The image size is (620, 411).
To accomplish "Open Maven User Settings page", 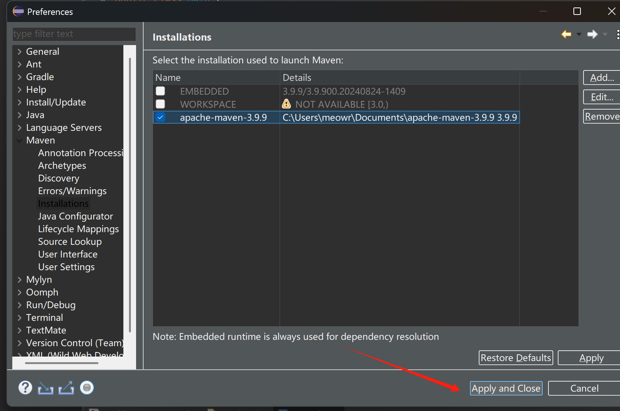I will pos(66,267).
